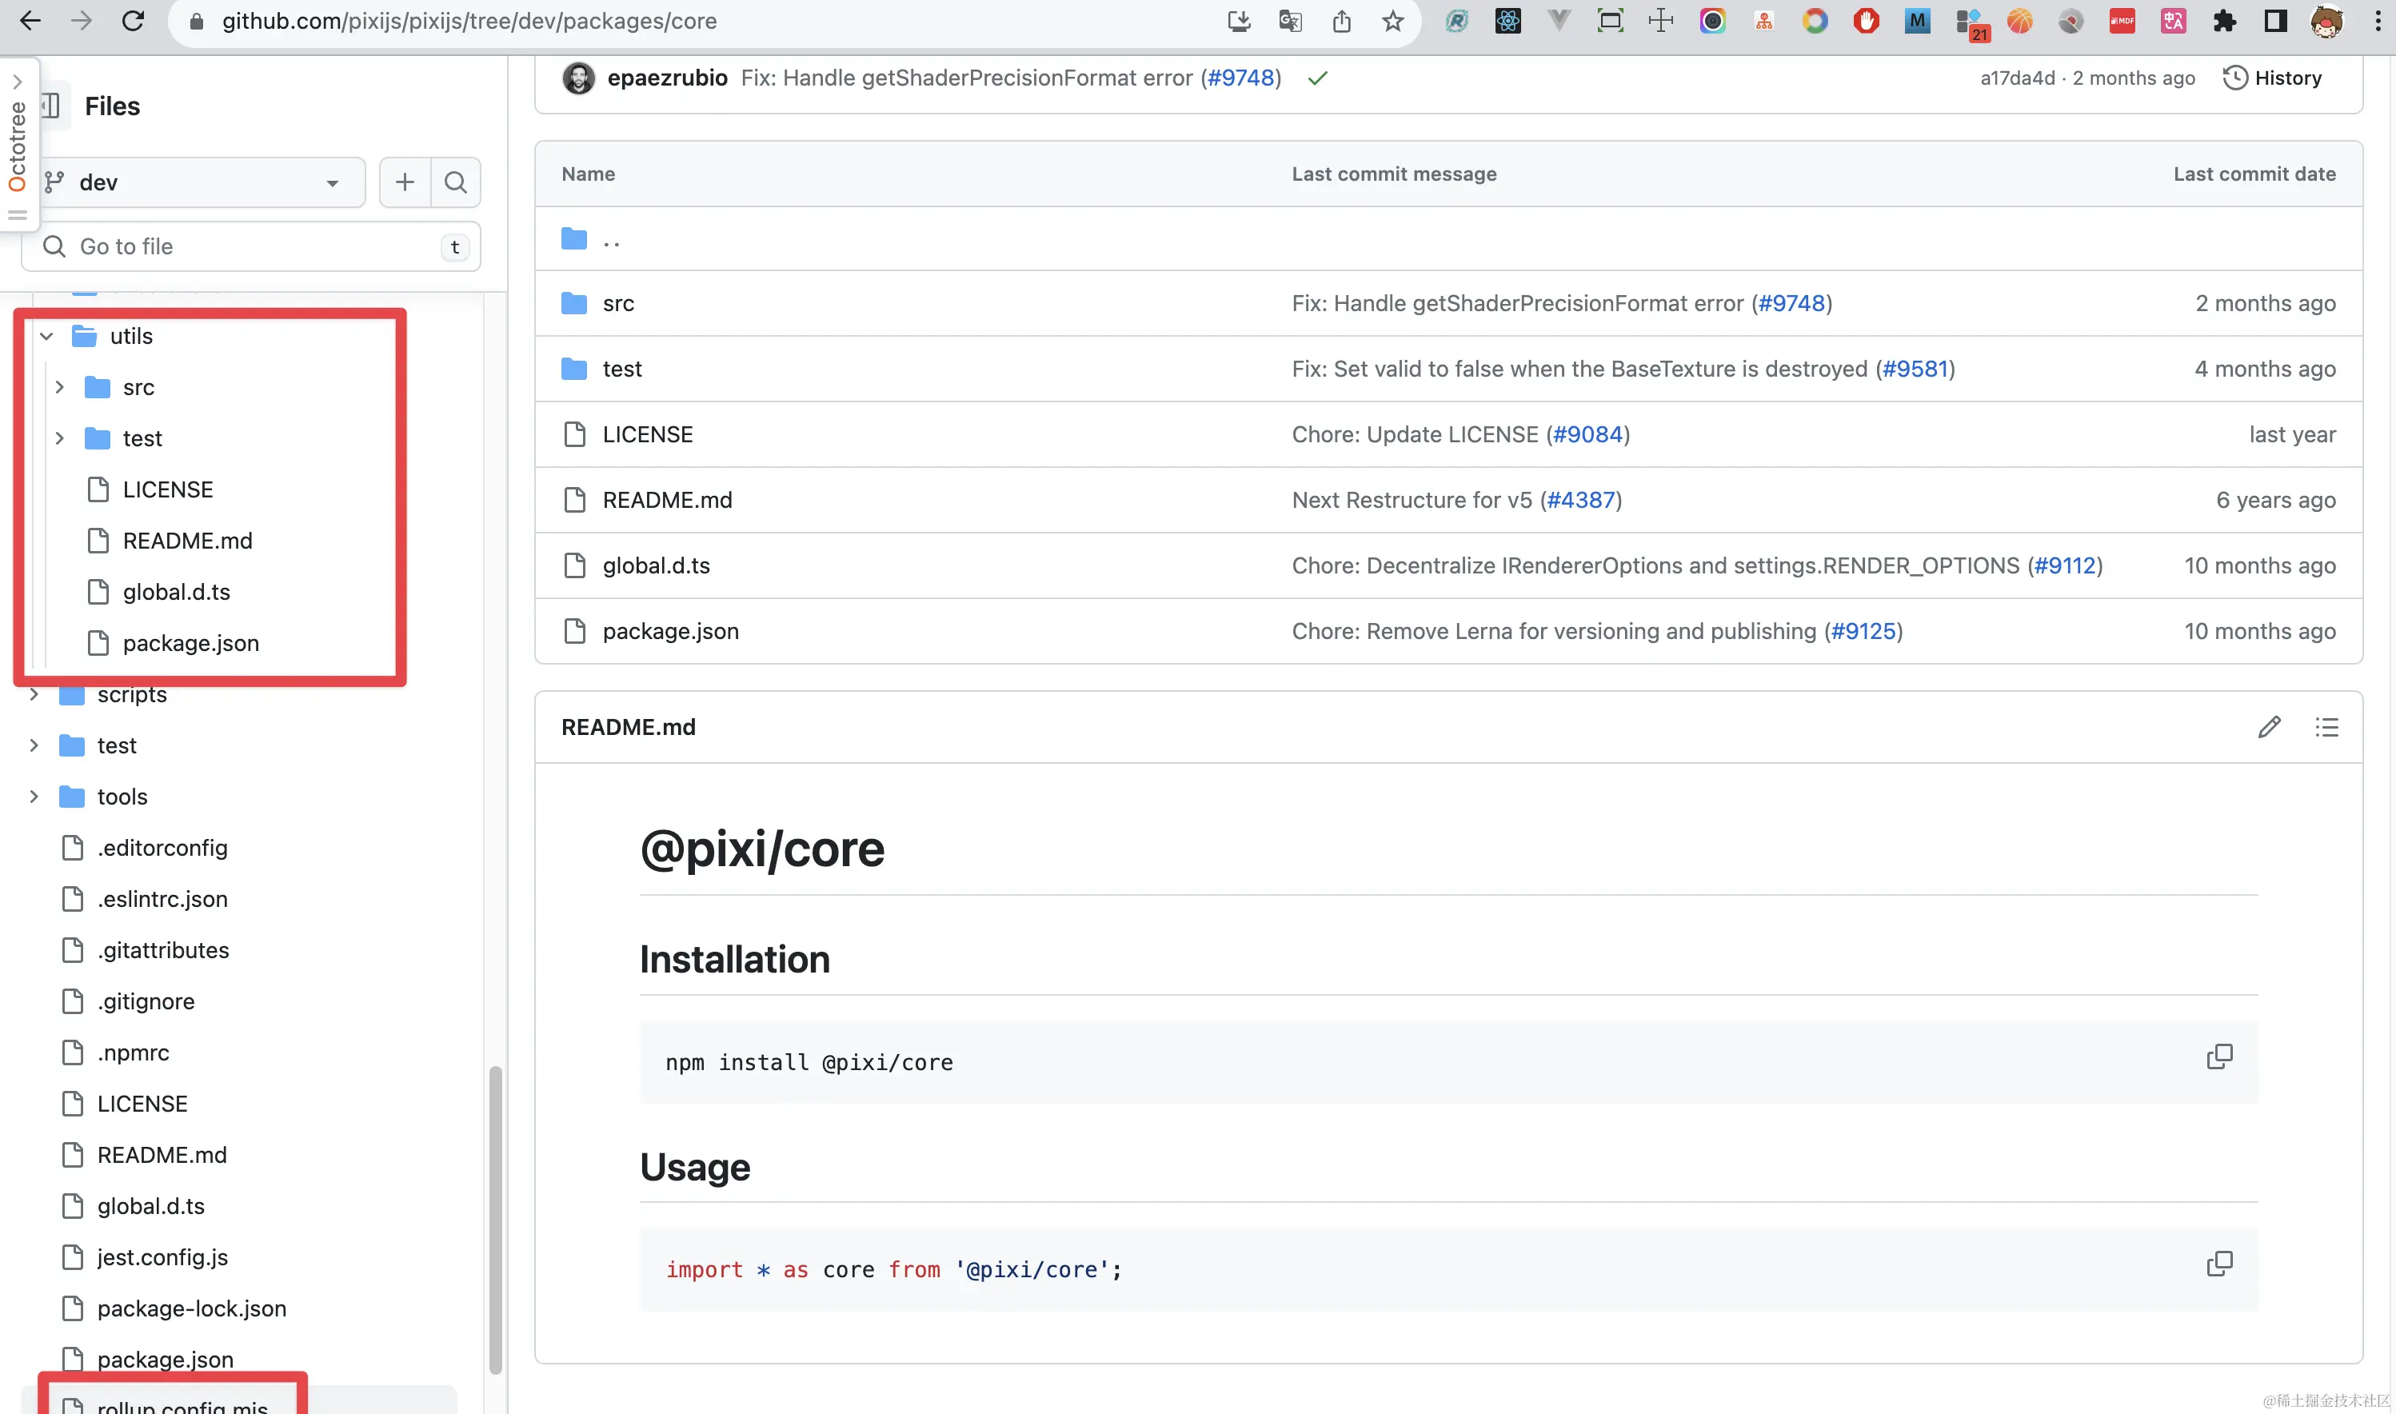Select .editorconfig in the file tree
The image size is (2396, 1414).
[x=162, y=848]
